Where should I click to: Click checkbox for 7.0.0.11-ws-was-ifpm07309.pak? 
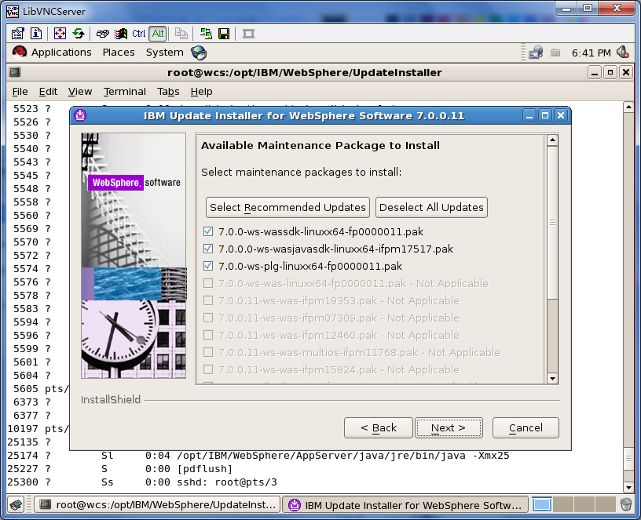pyautogui.click(x=208, y=318)
